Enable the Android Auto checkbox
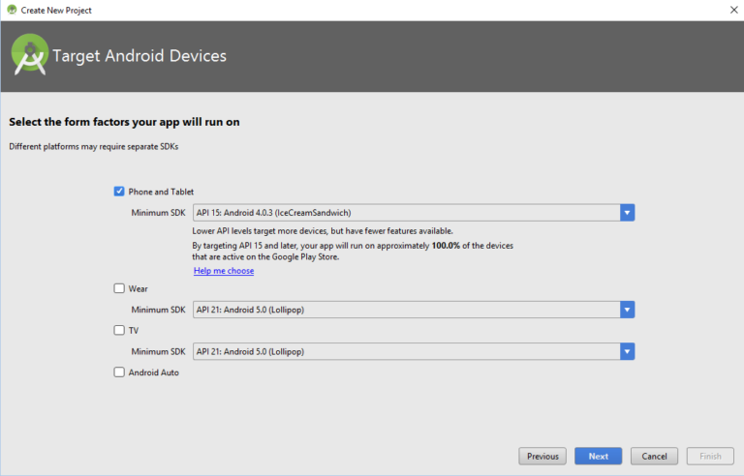The height and width of the screenshot is (476, 744). pos(119,372)
